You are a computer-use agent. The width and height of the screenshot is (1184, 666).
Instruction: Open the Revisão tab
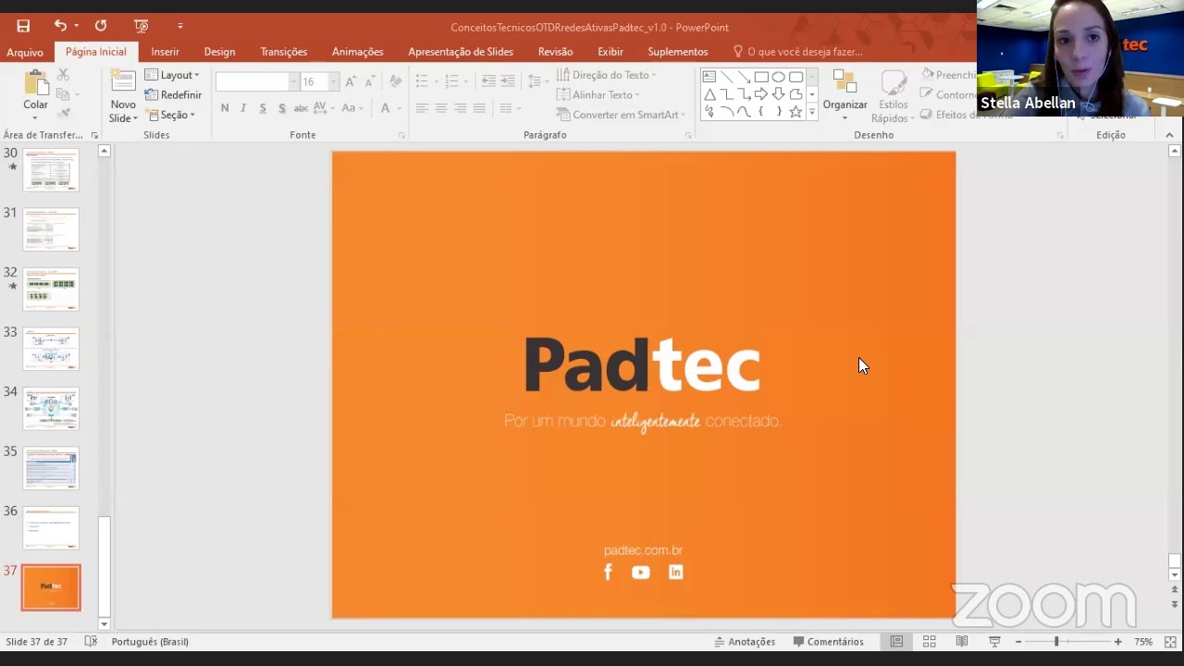click(x=556, y=52)
